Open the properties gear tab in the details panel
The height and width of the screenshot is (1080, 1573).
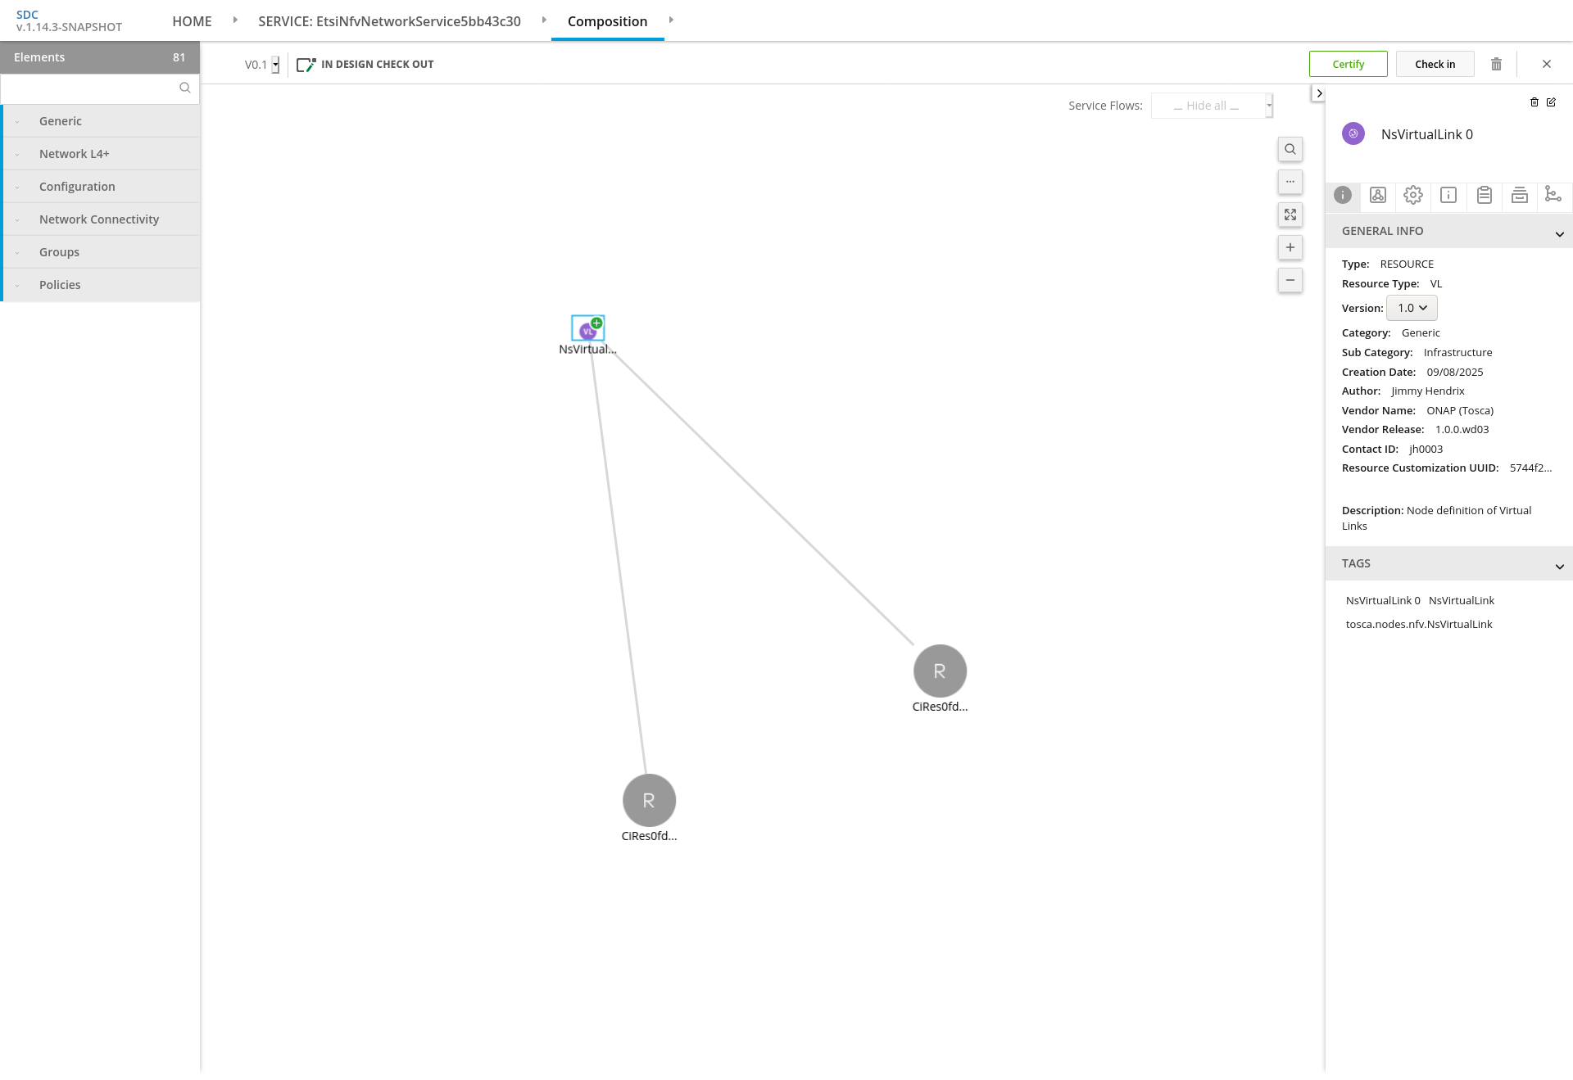pyautogui.click(x=1413, y=195)
